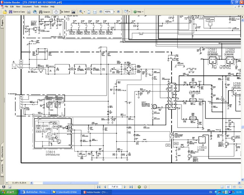
Task: Click the Help toolbar button
Action: (137, 12)
